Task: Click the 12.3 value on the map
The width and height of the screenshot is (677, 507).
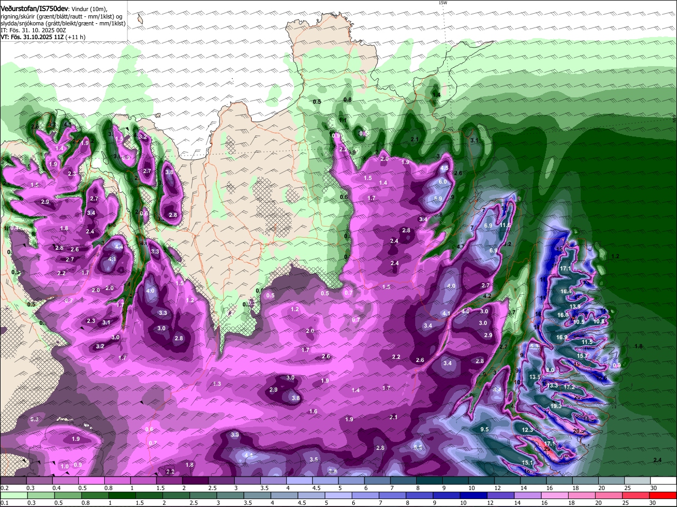Action: (527, 430)
